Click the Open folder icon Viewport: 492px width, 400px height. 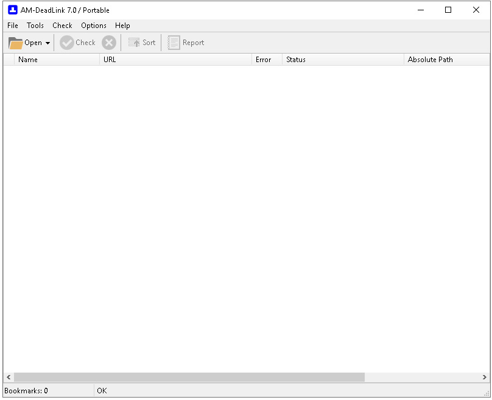pyautogui.click(x=15, y=43)
